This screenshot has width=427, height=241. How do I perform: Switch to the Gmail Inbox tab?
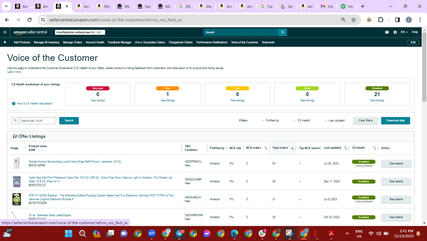327,6
